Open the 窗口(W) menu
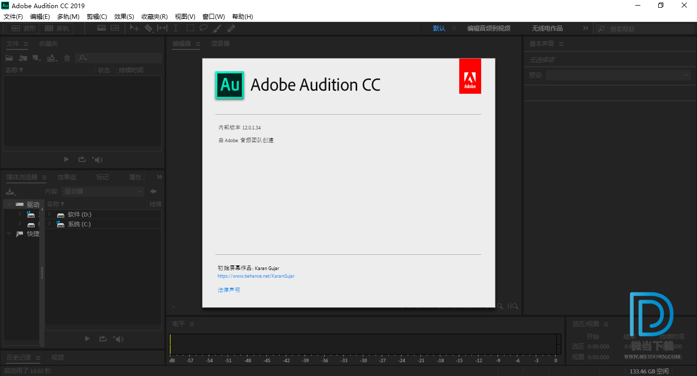Screen dimensions: 697x376 (214, 17)
